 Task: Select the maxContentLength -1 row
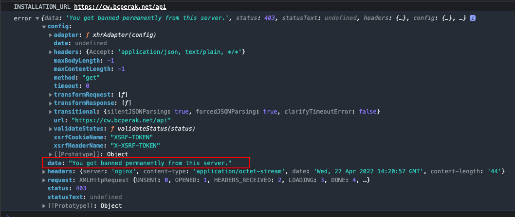click(x=89, y=69)
